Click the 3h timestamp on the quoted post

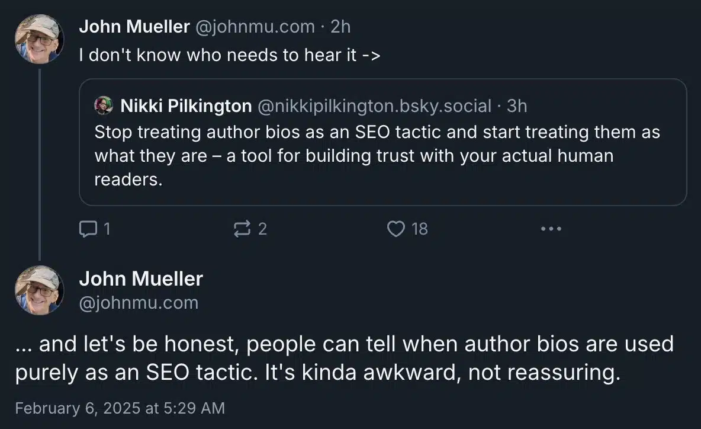click(x=517, y=105)
